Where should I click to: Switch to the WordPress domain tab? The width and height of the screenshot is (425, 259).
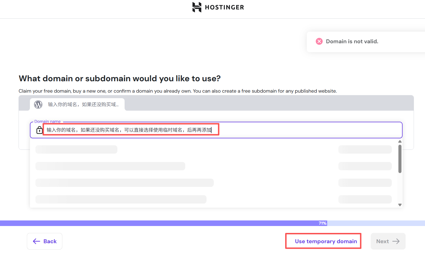pyautogui.click(x=77, y=105)
